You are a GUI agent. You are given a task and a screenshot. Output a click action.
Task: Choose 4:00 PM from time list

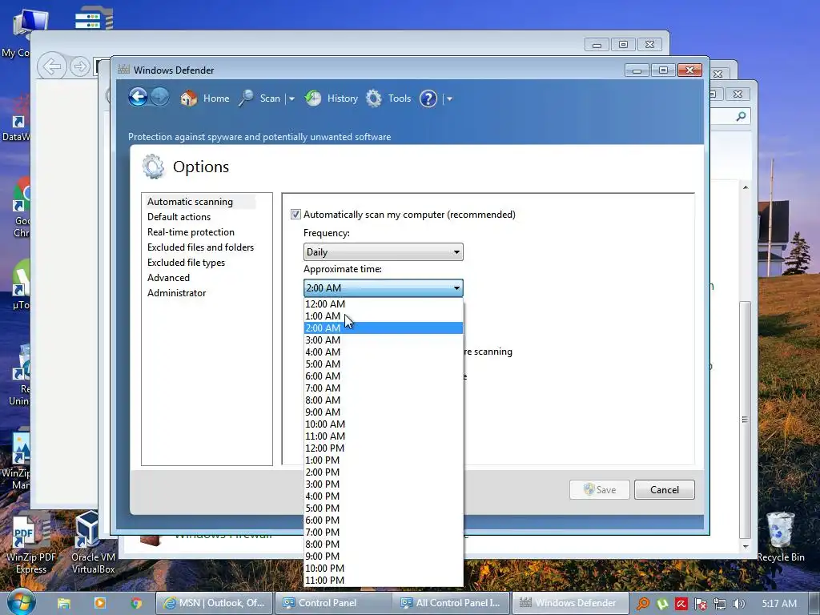(384, 496)
